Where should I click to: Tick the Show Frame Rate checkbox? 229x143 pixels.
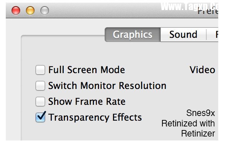pos(40,102)
